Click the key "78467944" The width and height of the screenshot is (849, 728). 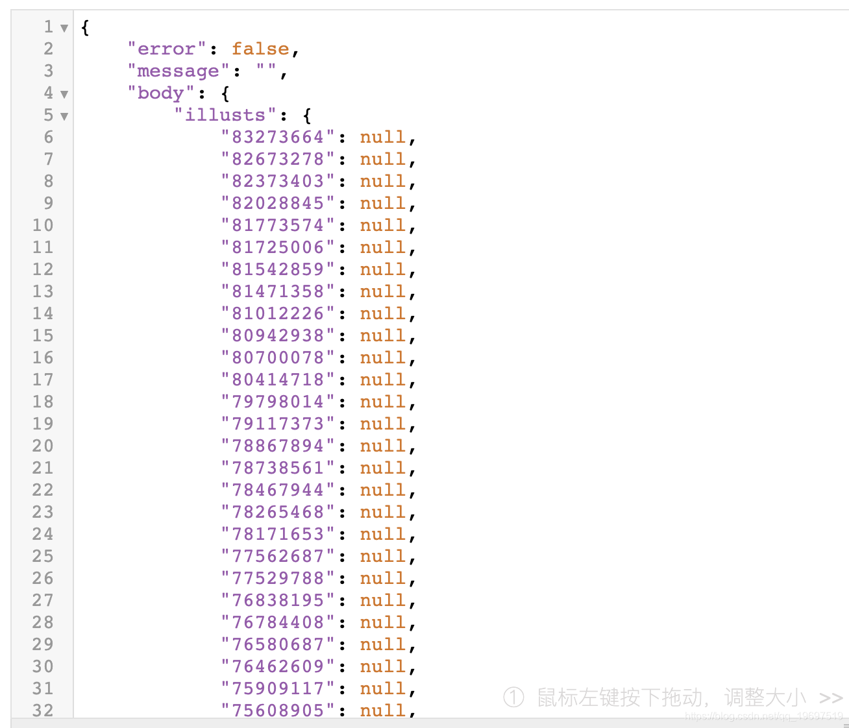(278, 490)
